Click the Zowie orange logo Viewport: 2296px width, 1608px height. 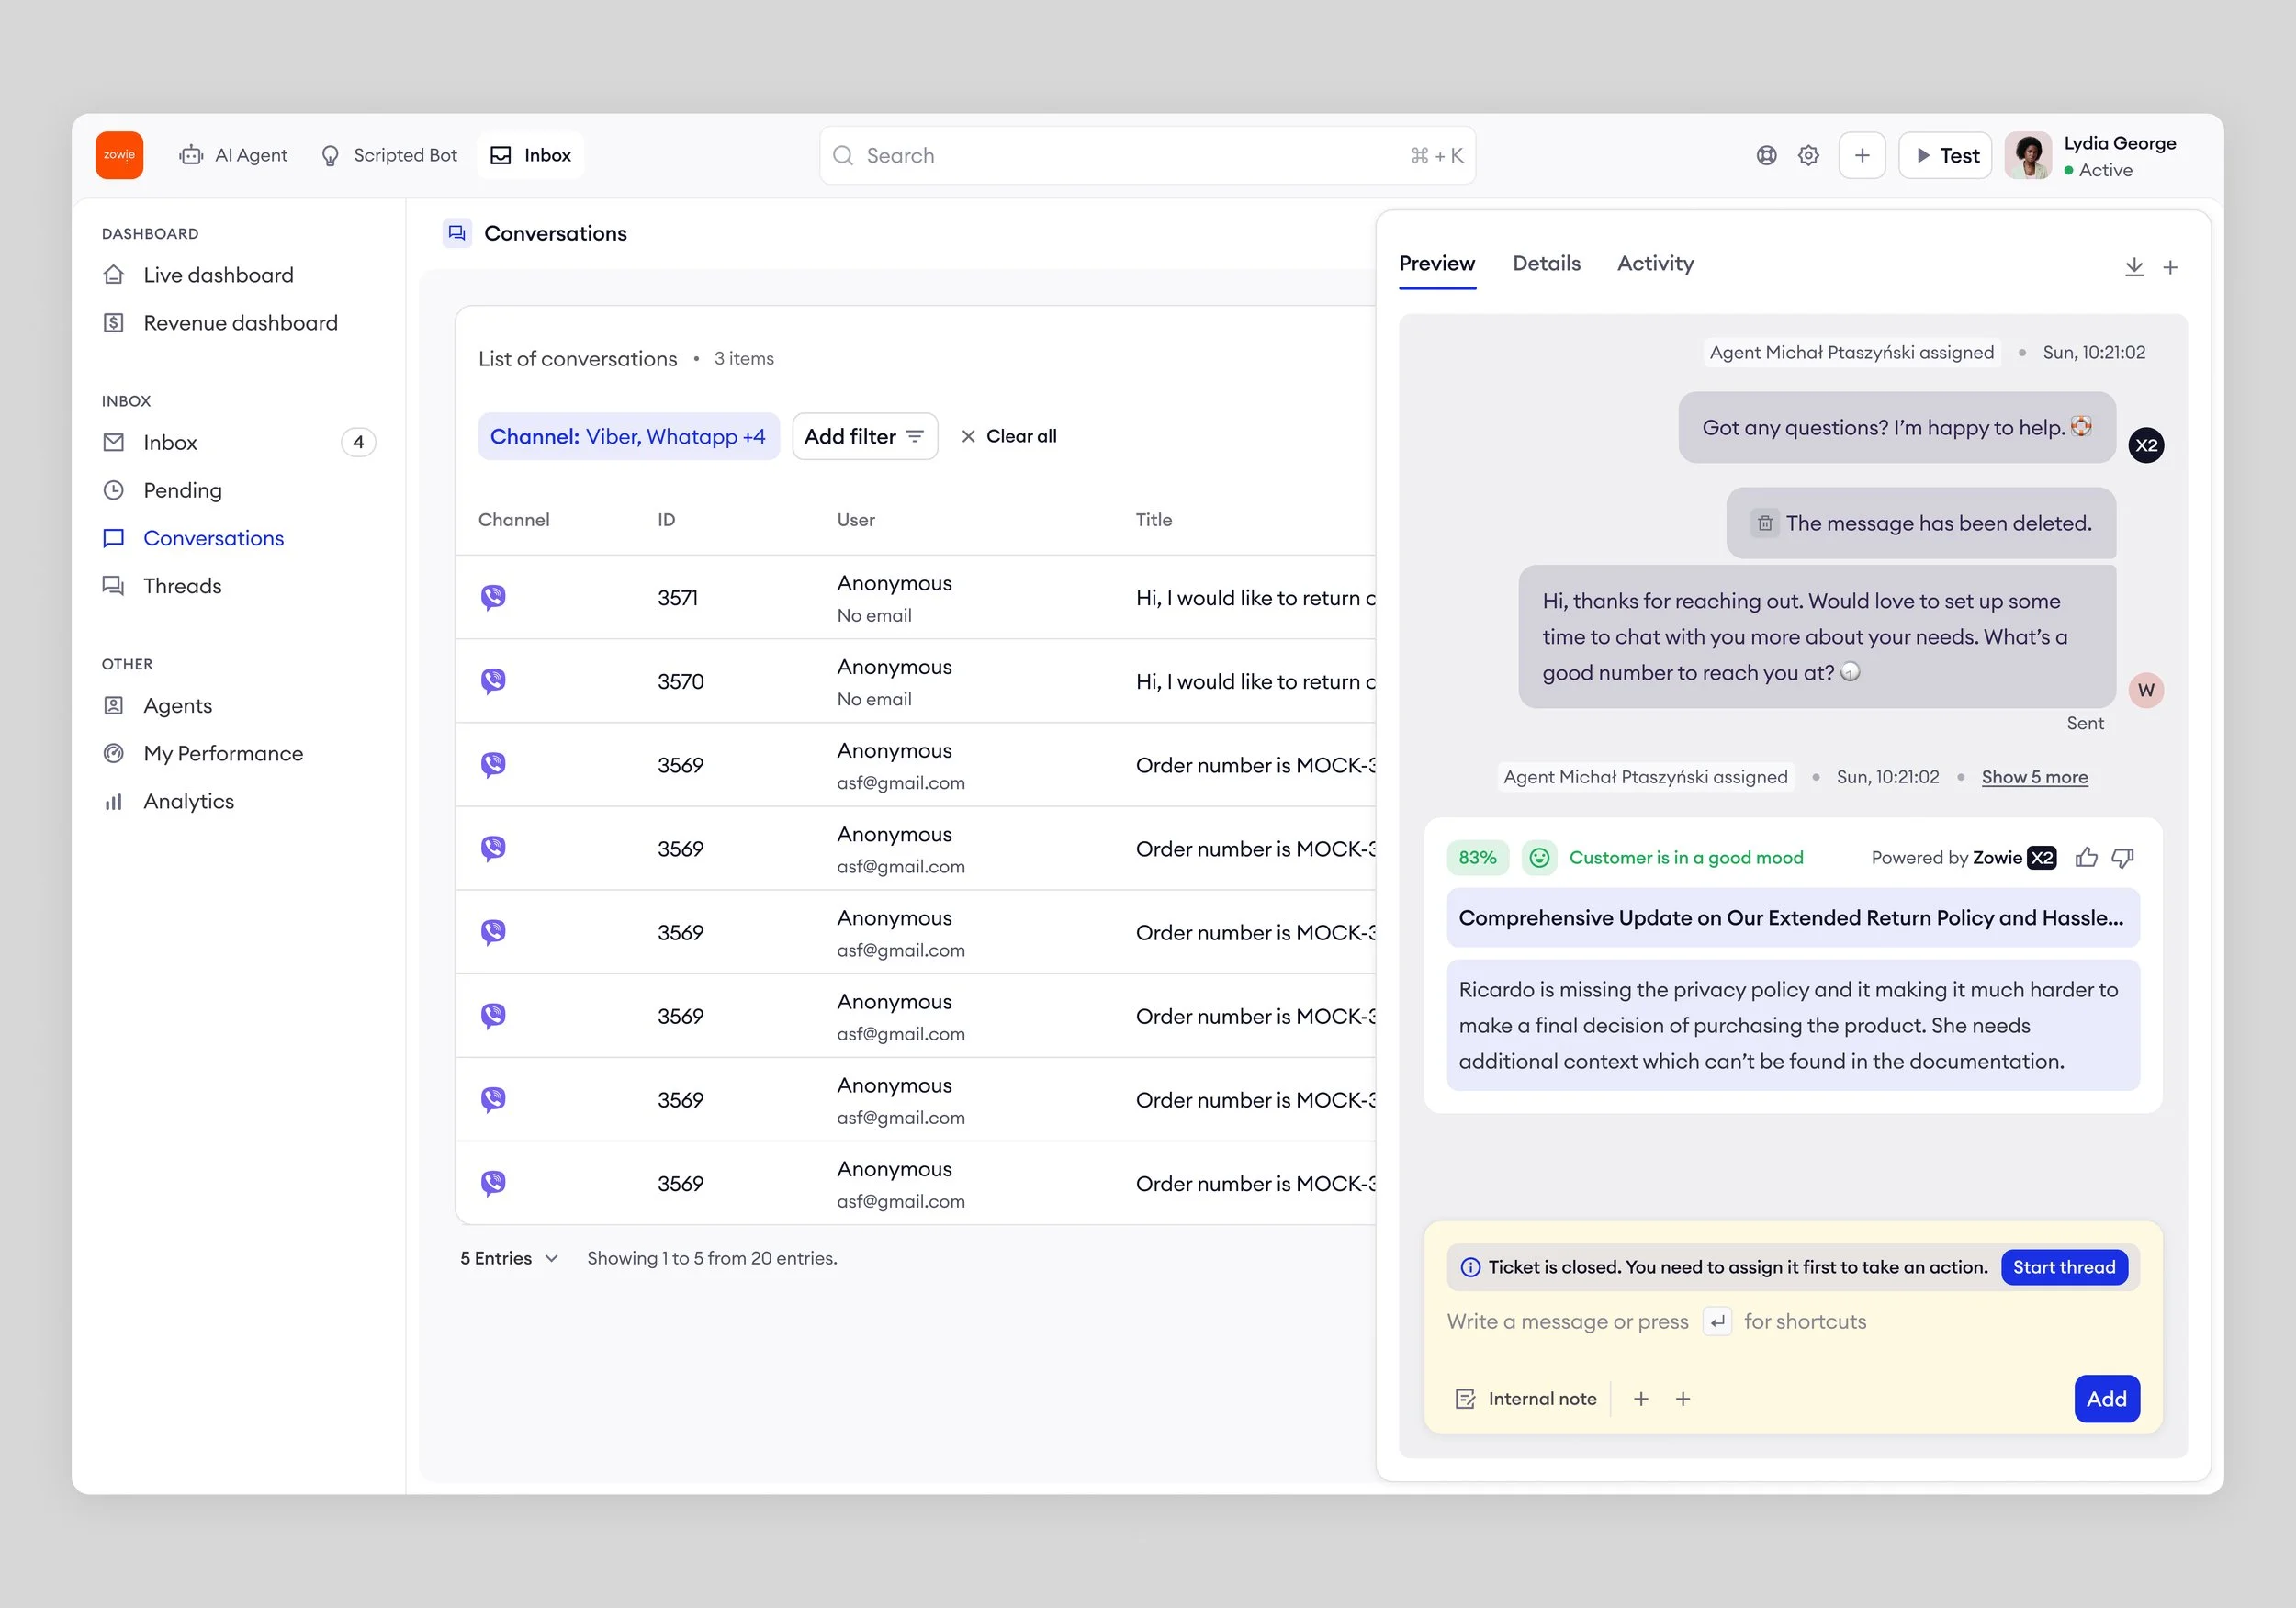click(119, 155)
